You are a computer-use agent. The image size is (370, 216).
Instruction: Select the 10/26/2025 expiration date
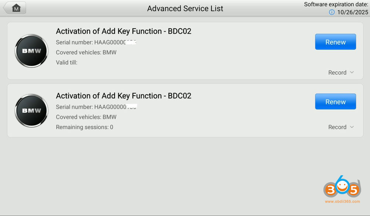[353, 12]
